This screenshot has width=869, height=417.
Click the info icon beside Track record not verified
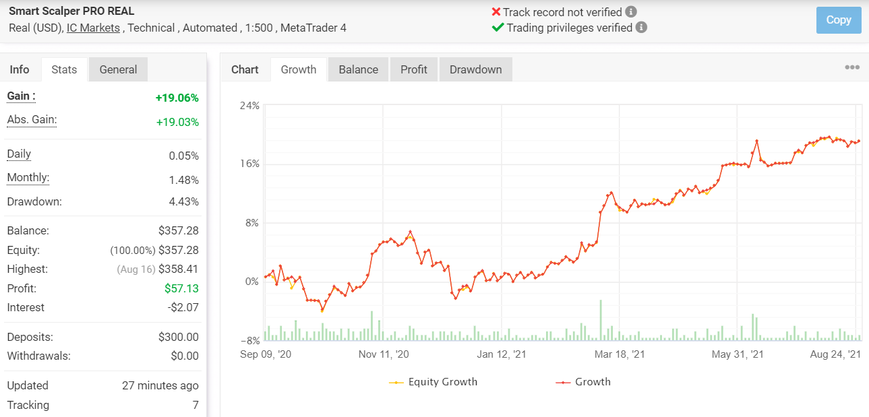(x=631, y=11)
